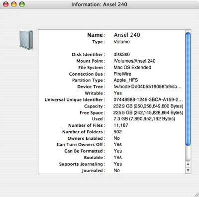Image resolution: width=199 pixels, height=197 pixels.
Task: Click number of folders value '502'
Action: tap(117, 132)
